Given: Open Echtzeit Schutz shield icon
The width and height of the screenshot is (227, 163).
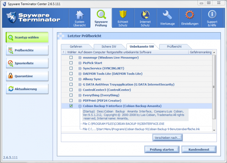Looking at the screenshot, I should (x=123, y=14).
